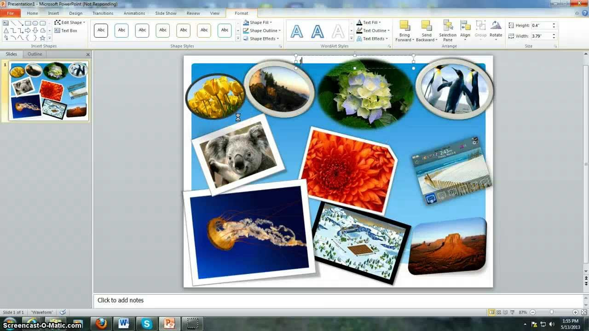Image resolution: width=589 pixels, height=331 pixels.
Task: Click the zoom out minus button
Action: 532,313
